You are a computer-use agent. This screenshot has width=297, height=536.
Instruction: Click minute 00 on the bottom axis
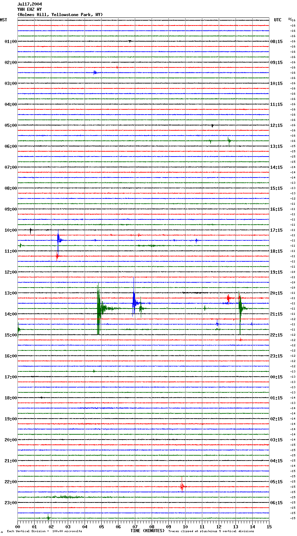(x=18, y=527)
